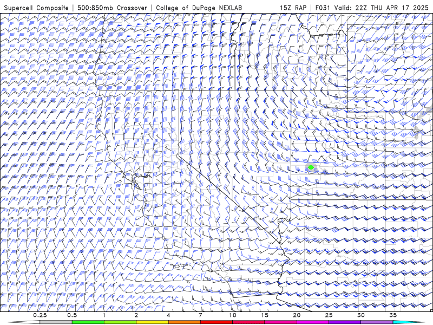Click the "0.25" legend value
The width and height of the screenshot is (433, 325).
pyautogui.click(x=40, y=315)
